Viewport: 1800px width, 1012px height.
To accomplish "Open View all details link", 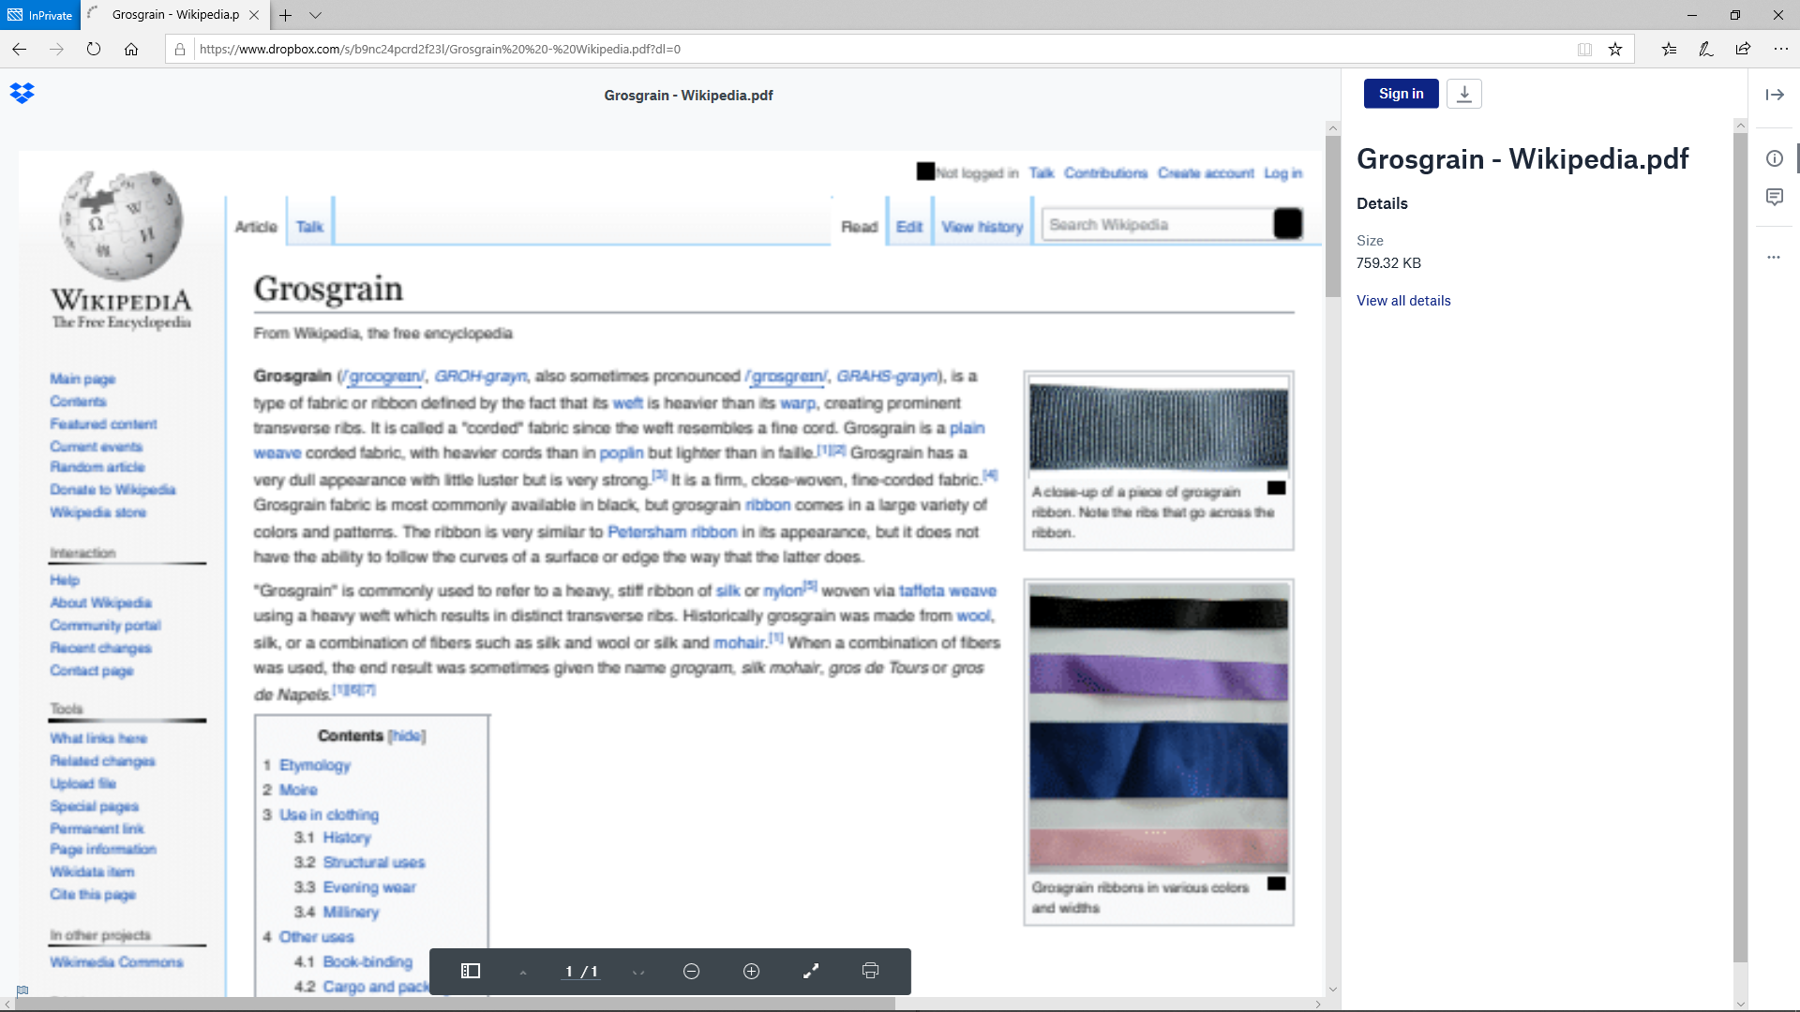I will tap(1403, 301).
